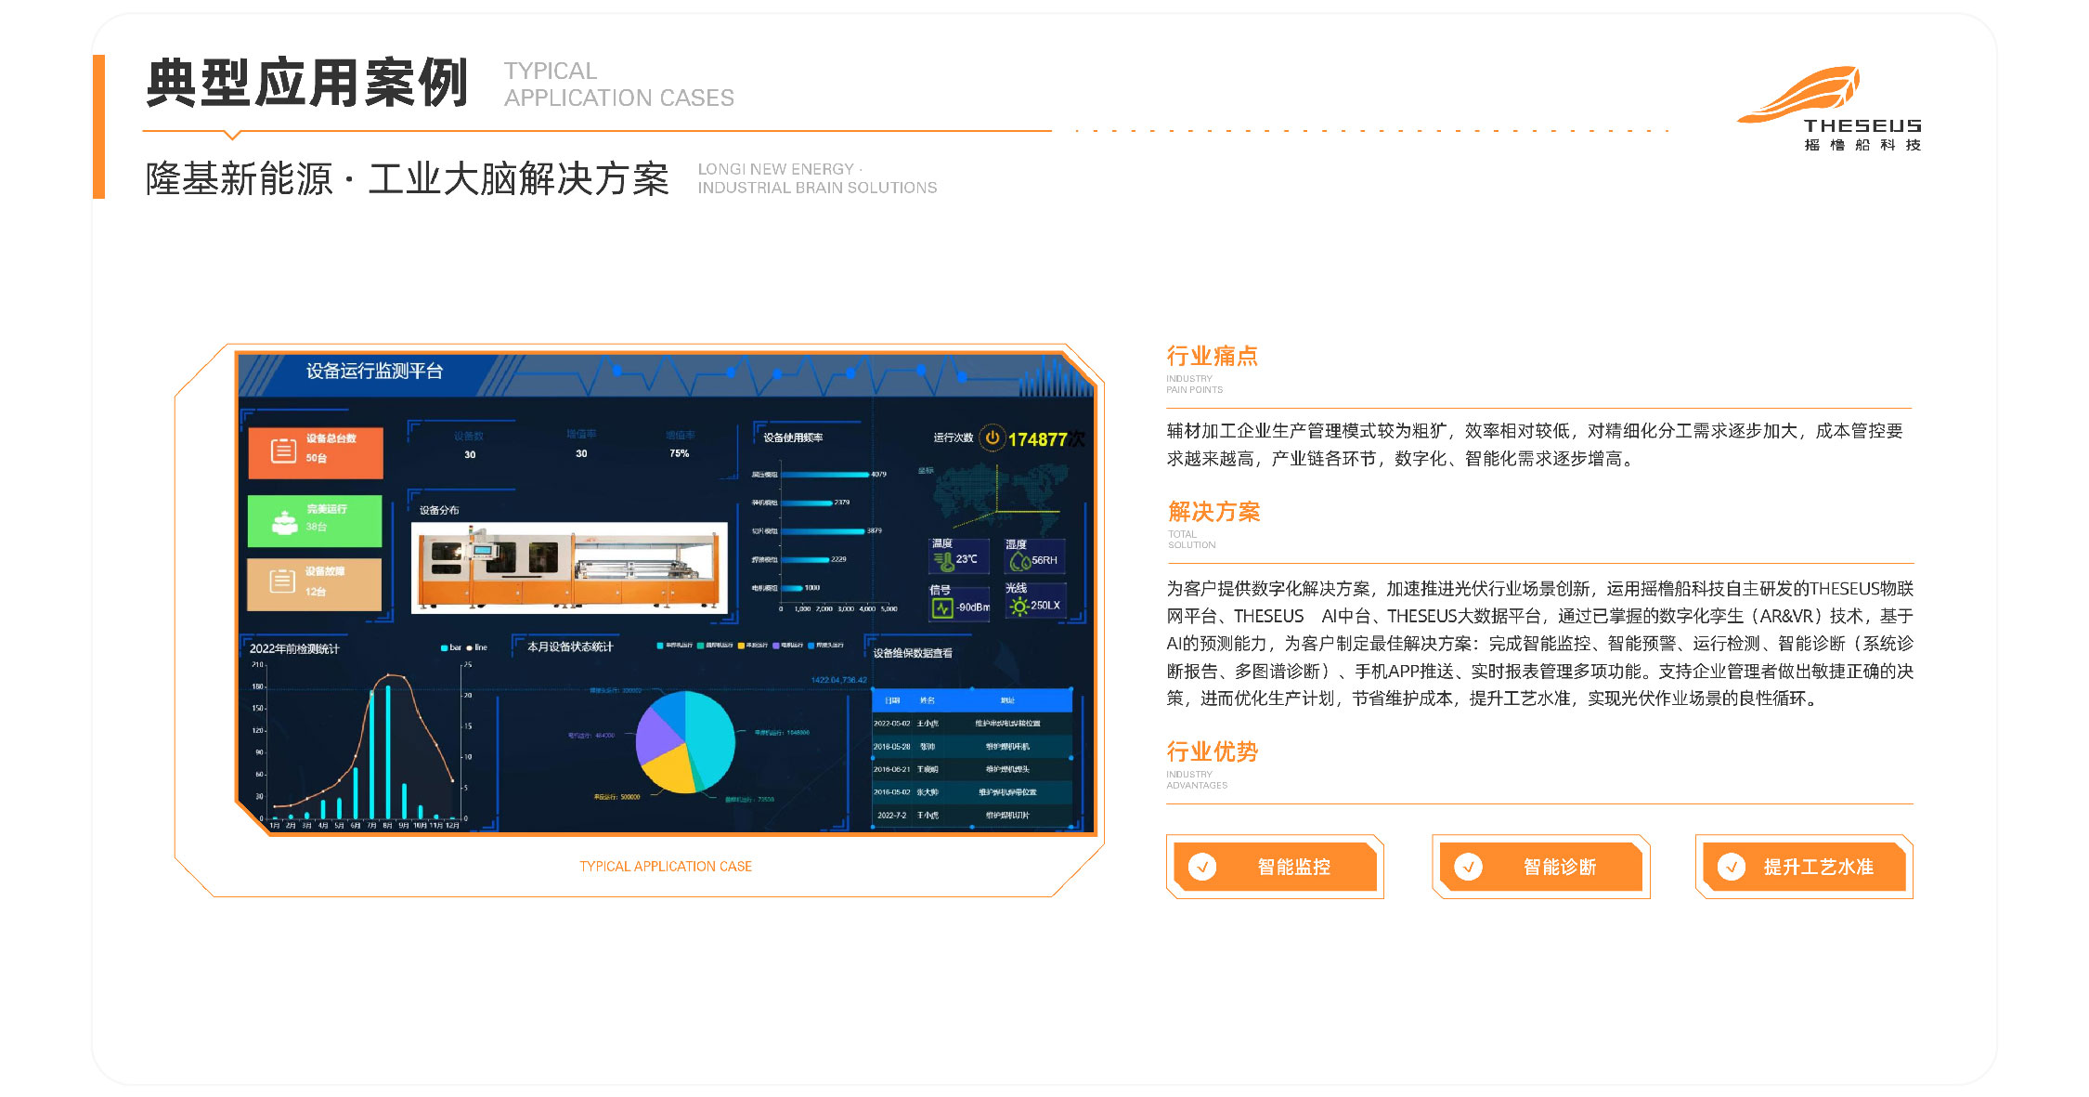2089x1097 pixels.
Task: Click the 4079 usage frequency bar
Action: click(825, 475)
